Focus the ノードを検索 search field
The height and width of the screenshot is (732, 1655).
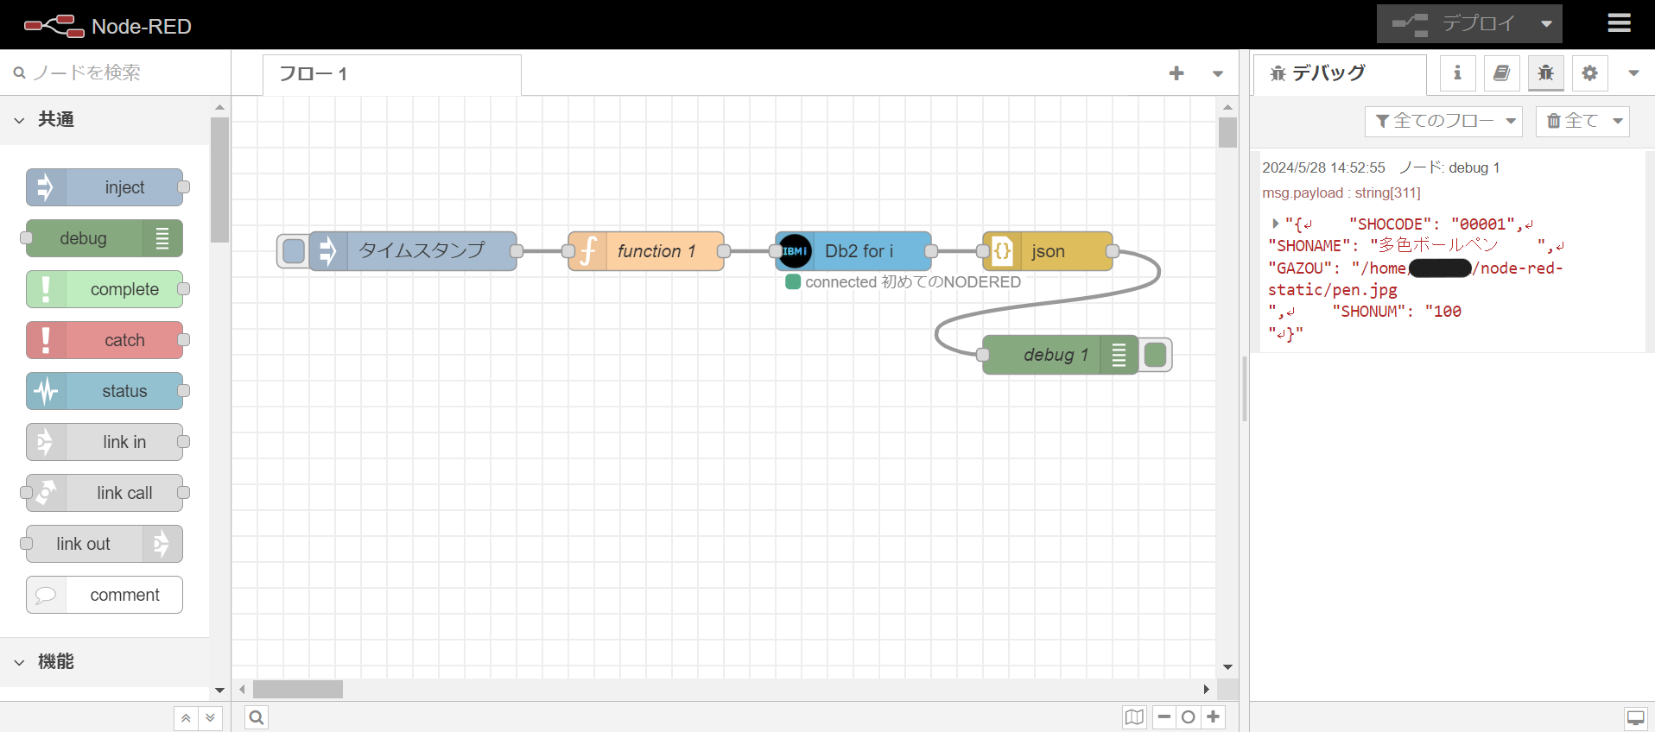(115, 73)
